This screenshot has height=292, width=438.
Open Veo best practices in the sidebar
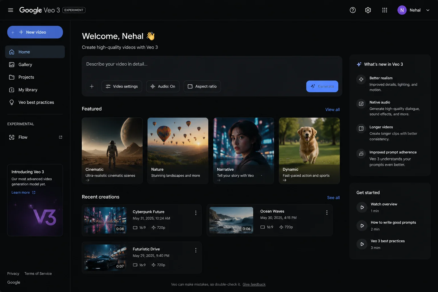[35, 102]
